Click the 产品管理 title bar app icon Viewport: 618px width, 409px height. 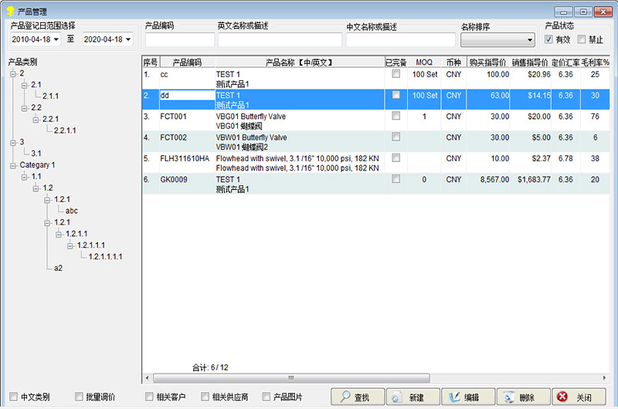(9, 12)
